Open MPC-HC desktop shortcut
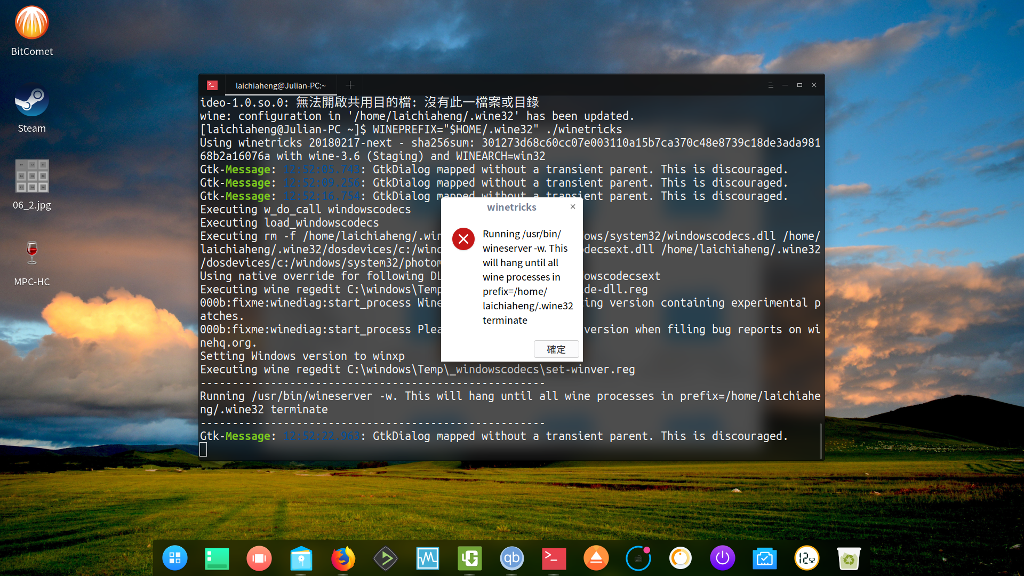This screenshot has width=1024, height=576. coord(32,263)
